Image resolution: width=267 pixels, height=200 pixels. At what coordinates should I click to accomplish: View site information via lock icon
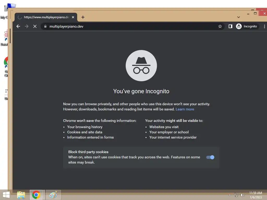tap(45, 26)
